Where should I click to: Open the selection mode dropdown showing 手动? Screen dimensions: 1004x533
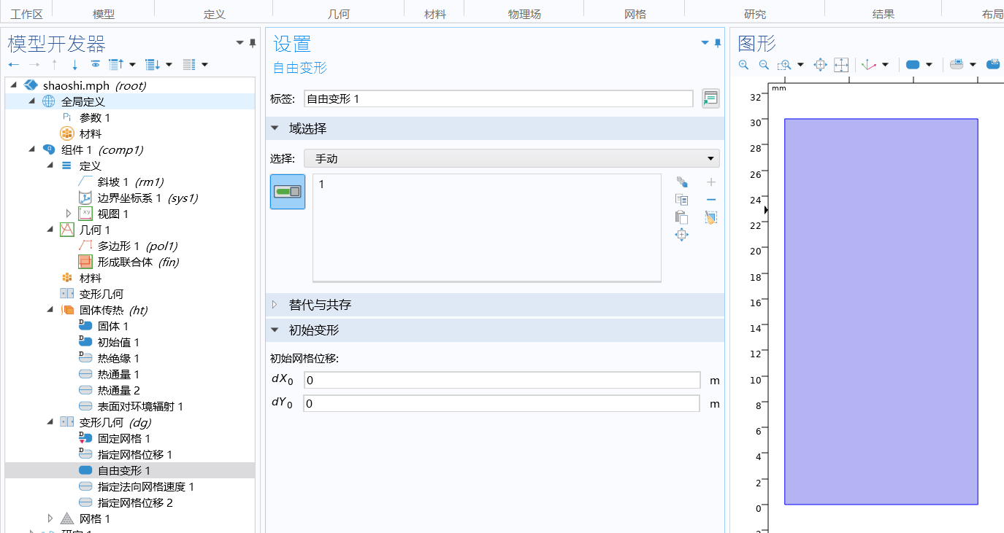[x=512, y=158]
